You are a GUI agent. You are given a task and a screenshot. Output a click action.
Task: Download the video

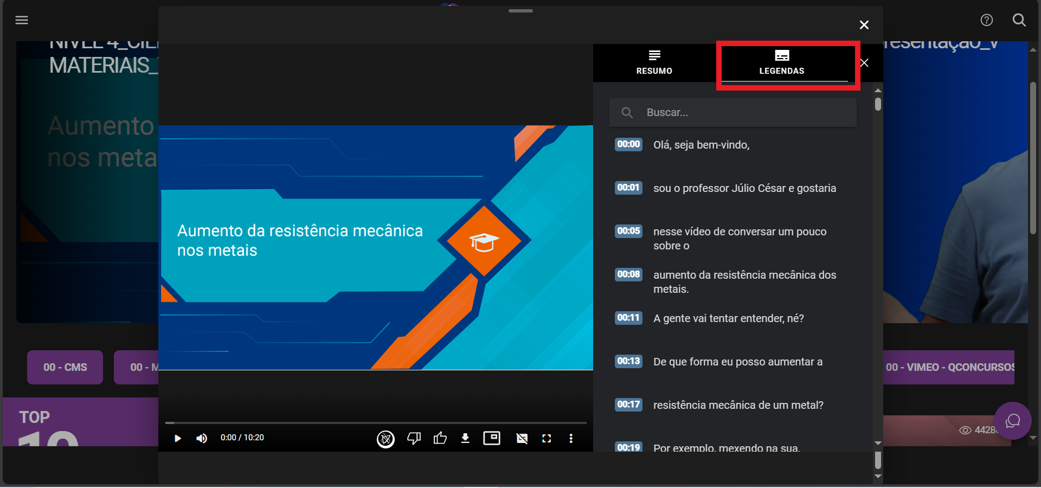[x=465, y=438]
